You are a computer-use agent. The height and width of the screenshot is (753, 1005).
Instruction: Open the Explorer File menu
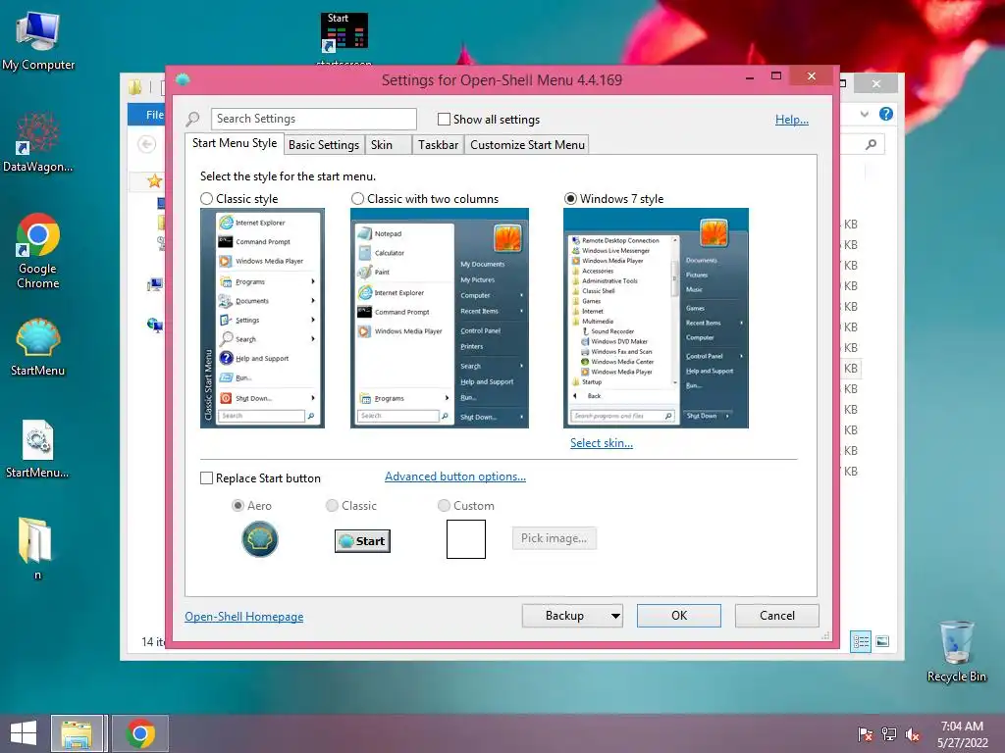[x=148, y=115]
